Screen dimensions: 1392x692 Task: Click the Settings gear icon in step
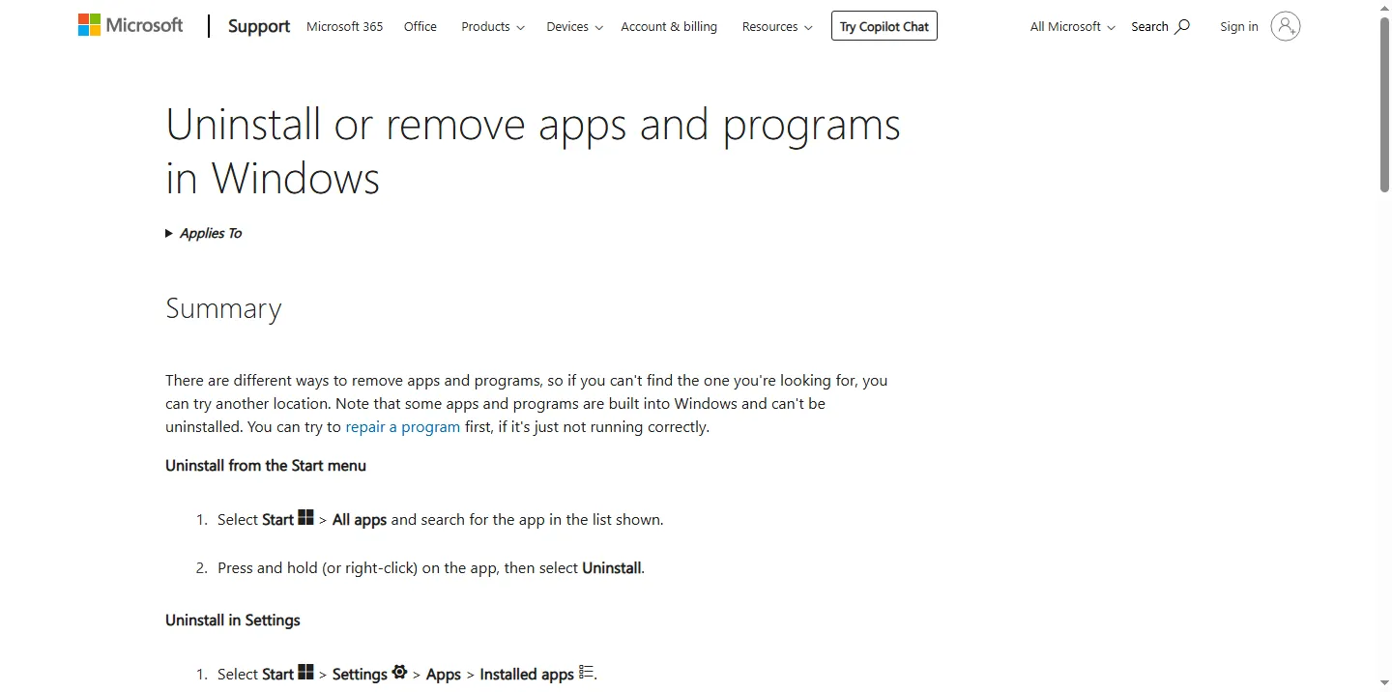point(399,673)
